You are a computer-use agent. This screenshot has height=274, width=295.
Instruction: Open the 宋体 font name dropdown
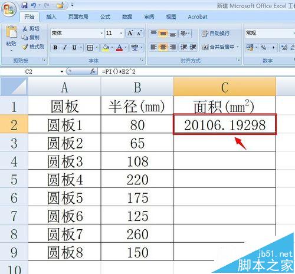(101, 33)
